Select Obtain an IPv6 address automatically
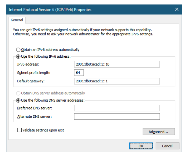The height and width of the screenshot is (155, 187). click(x=19, y=49)
